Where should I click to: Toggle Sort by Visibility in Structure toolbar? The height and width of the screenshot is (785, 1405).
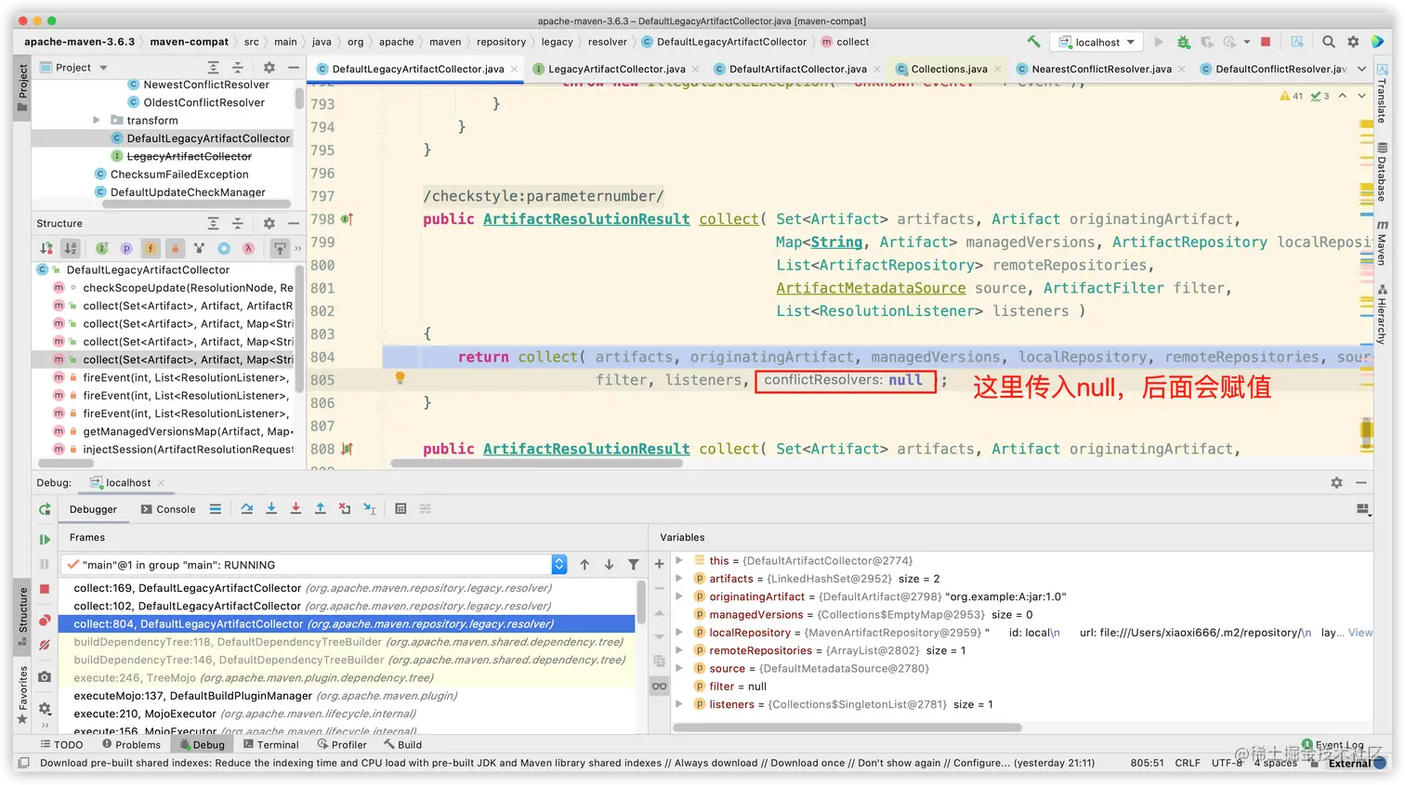click(x=46, y=248)
